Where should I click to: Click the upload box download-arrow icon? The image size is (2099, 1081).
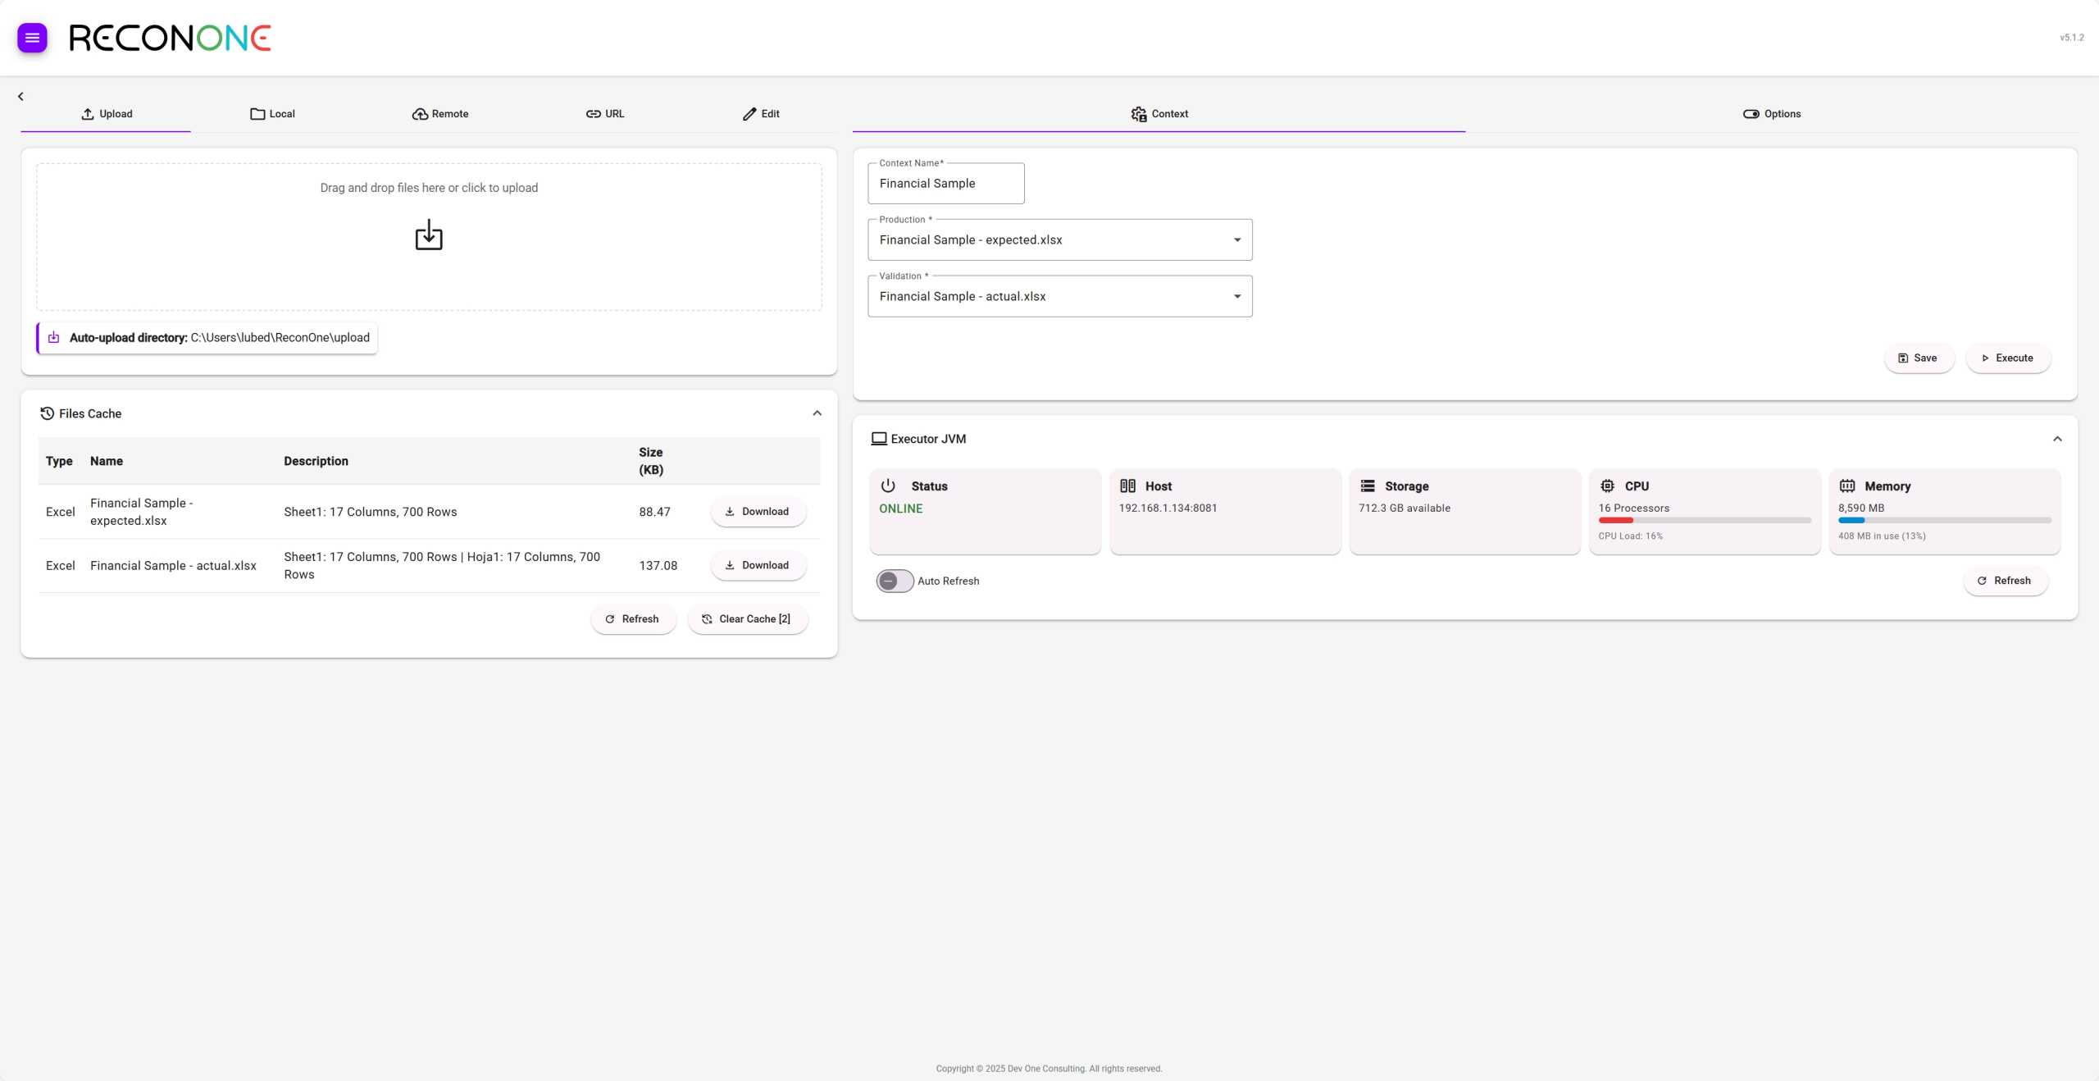coord(428,235)
